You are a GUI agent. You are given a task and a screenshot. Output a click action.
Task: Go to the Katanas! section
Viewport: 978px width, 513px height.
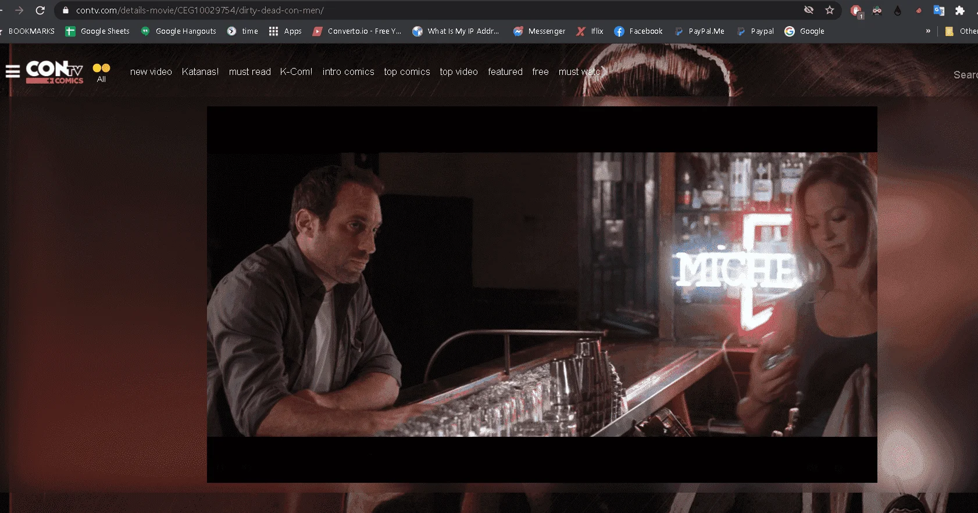[x=200, y=71]
